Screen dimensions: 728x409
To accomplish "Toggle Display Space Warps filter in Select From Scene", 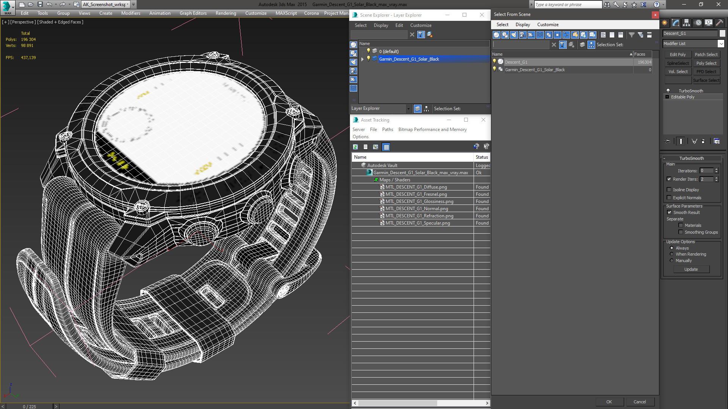I will click(540, 35).
